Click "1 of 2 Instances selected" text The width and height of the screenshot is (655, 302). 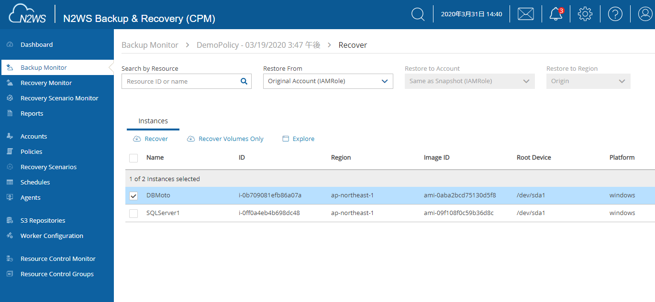(x=165, y=179)
